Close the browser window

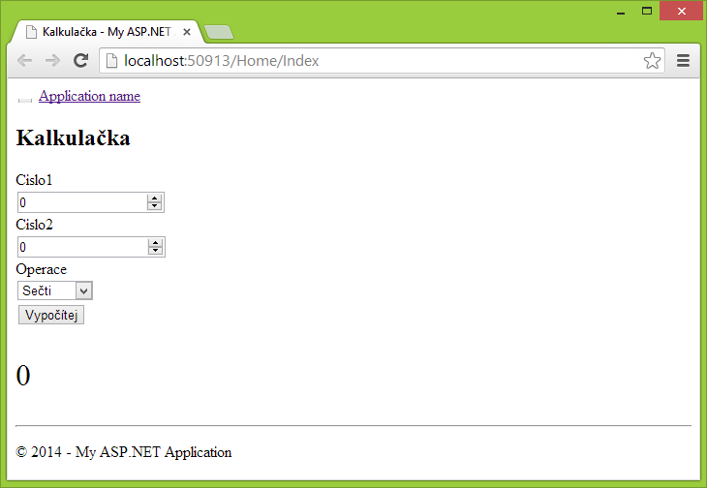click(x=682, y=11)
